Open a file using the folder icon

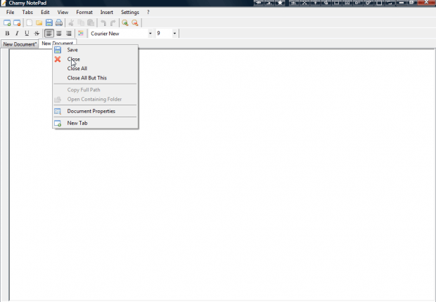pos(39,22)
